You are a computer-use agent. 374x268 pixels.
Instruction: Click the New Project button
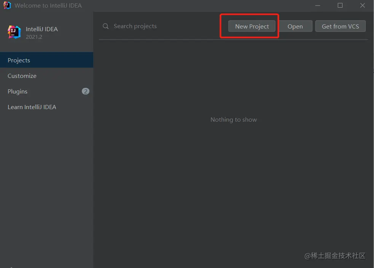pyautogui.click(x=251, y=26)
